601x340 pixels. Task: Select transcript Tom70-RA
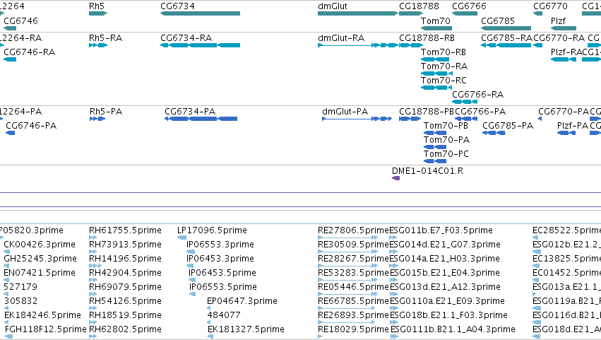pyautogui.click(x=436, y=74)
